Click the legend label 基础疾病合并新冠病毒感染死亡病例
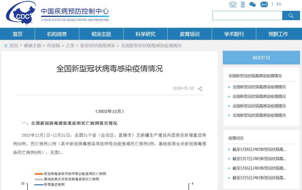Screen dimensions: 302x190 (72, 179)
